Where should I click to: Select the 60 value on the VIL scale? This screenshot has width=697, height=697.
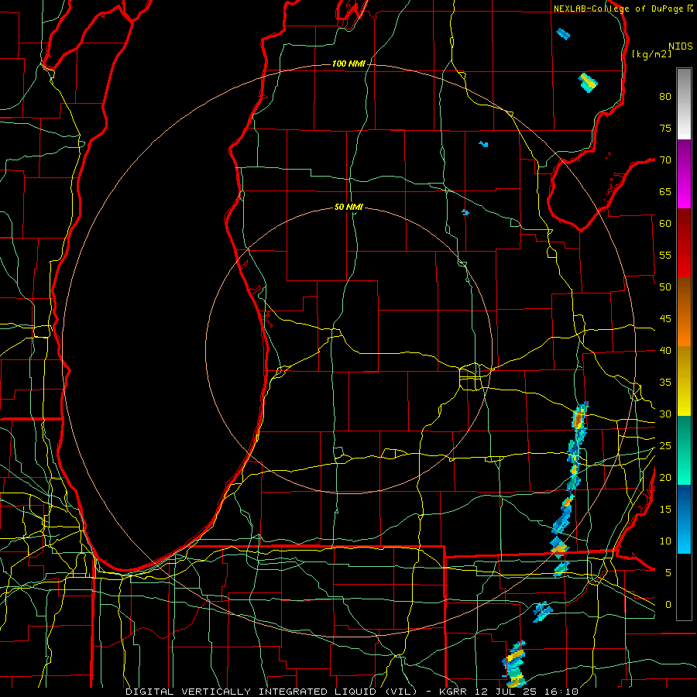point(665,224)
